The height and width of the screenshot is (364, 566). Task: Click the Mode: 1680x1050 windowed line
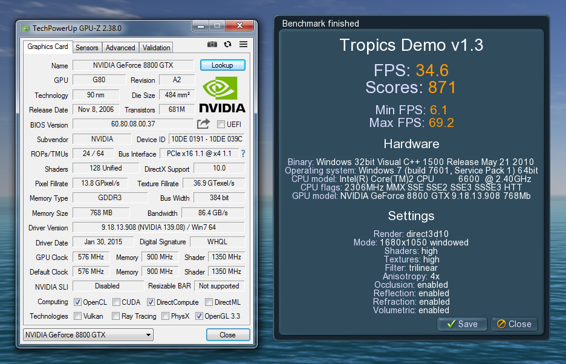coord(411,242)
